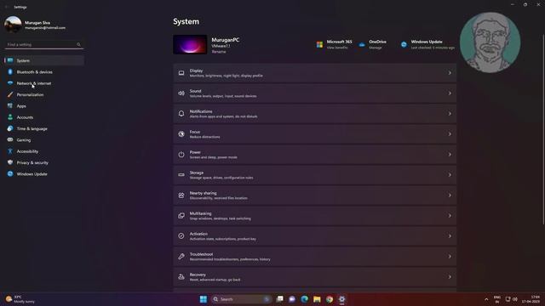Click the Notifications bell icon

click(x=181, y=113)
